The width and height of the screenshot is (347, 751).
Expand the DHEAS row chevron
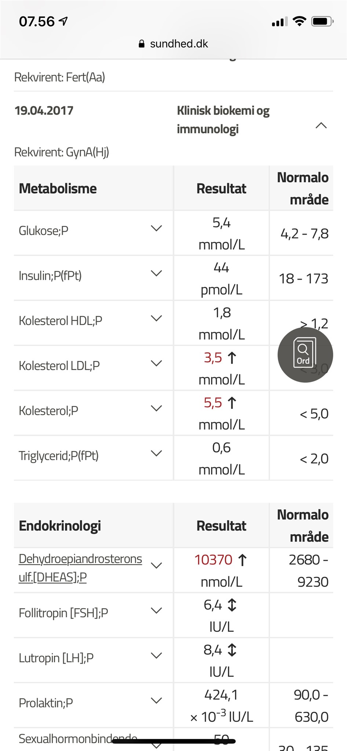(157, 565)
